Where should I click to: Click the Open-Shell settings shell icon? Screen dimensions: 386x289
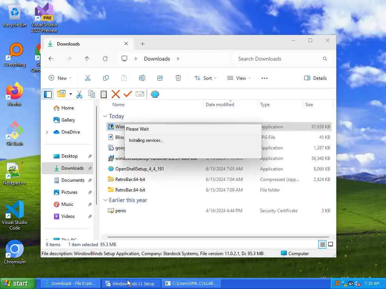click(x=155, y=94)
